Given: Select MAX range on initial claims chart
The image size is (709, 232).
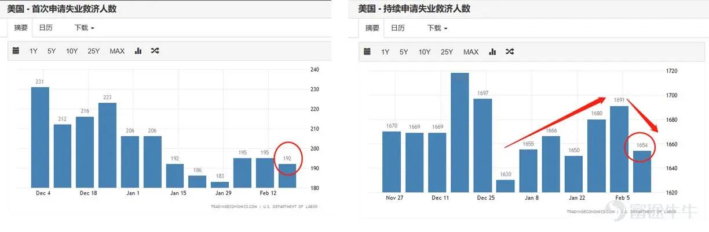Looking at the screenshot, I should coord(117,51).
